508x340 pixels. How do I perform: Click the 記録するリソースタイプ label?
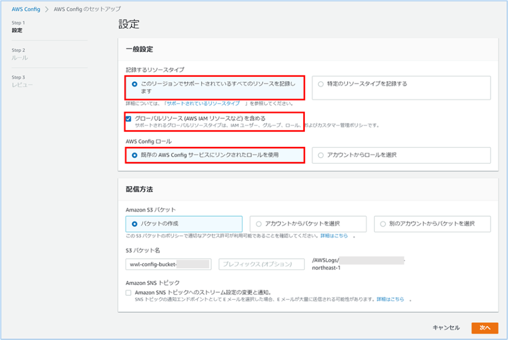[155, 70]
